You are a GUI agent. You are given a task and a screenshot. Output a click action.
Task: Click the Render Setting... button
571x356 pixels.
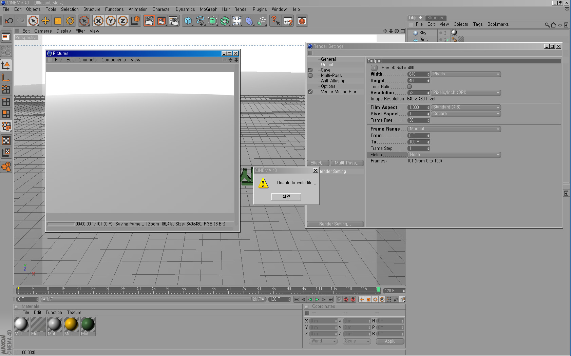[335, 224]
